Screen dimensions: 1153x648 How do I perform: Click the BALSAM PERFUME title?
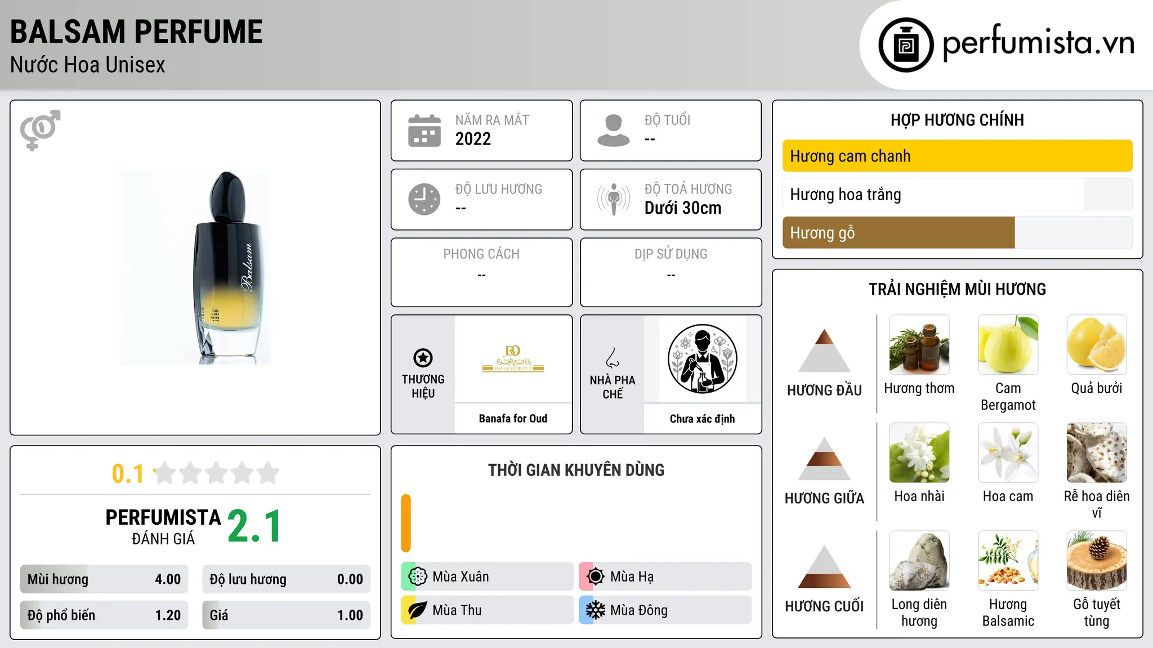tap(136, 31)
